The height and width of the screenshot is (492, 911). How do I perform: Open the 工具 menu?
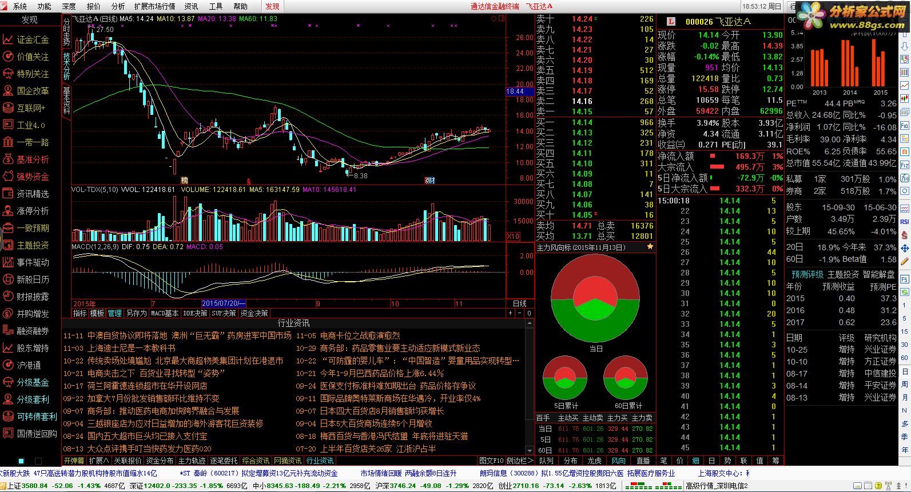[216, 6]
